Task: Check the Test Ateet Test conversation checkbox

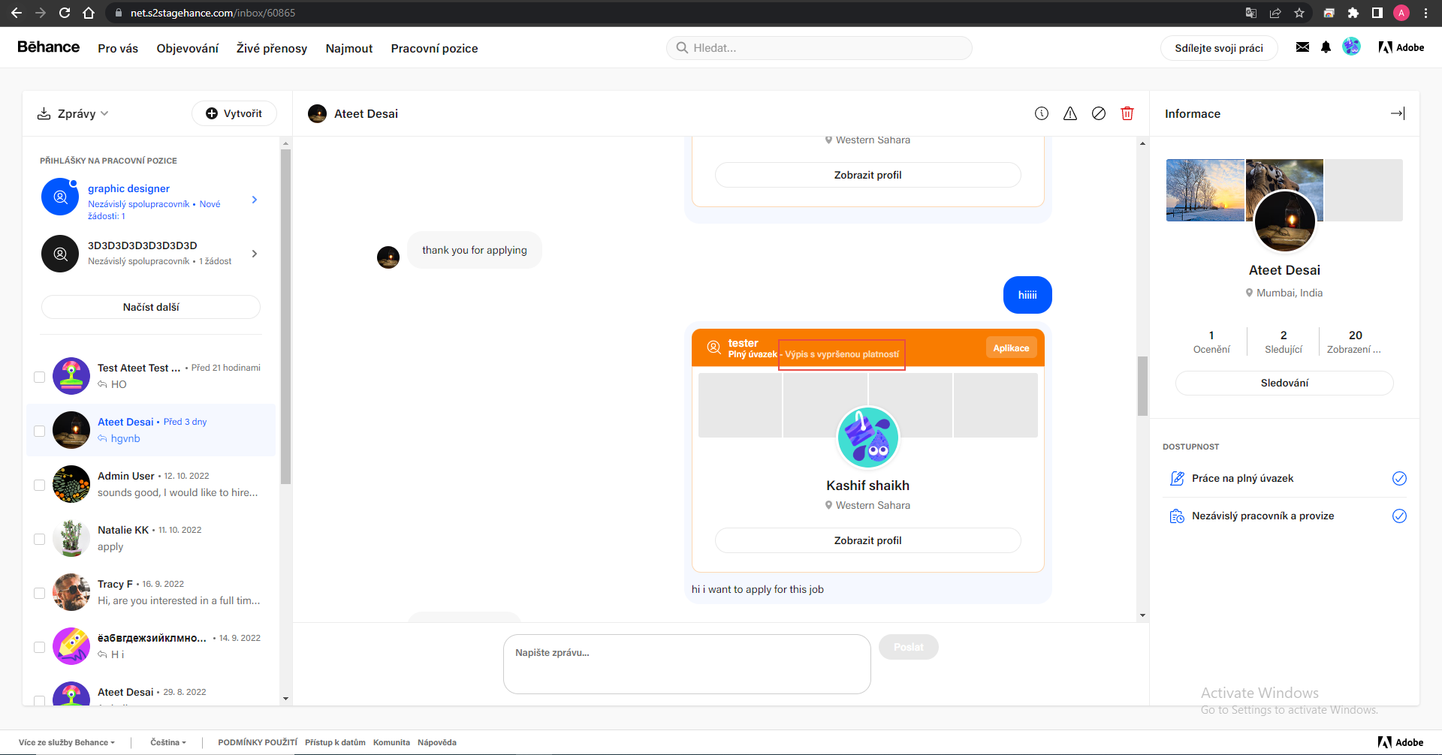Action: click(40, 377)
